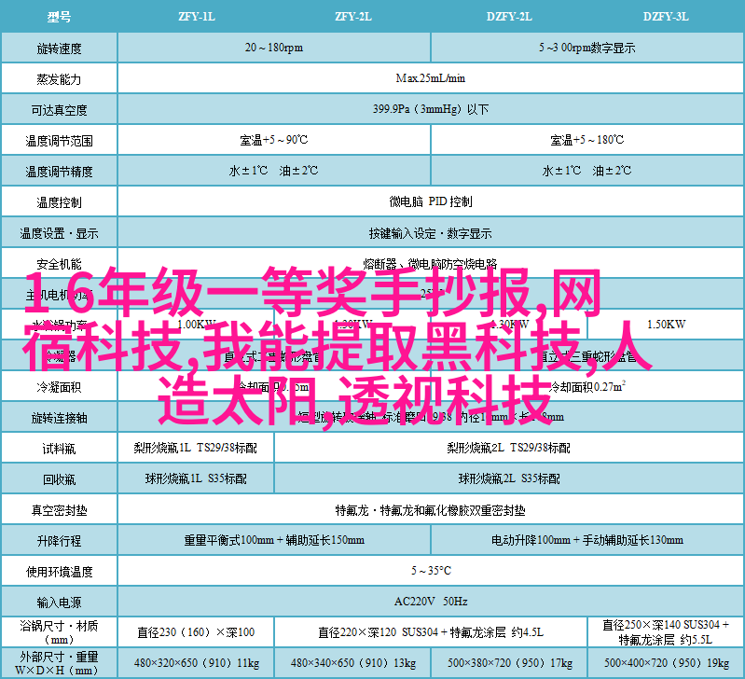Viewport: 745px width, 679px height.
Task: Click the 电动升降100mm+辅助延长130mm cell
Action: [586, 541]
